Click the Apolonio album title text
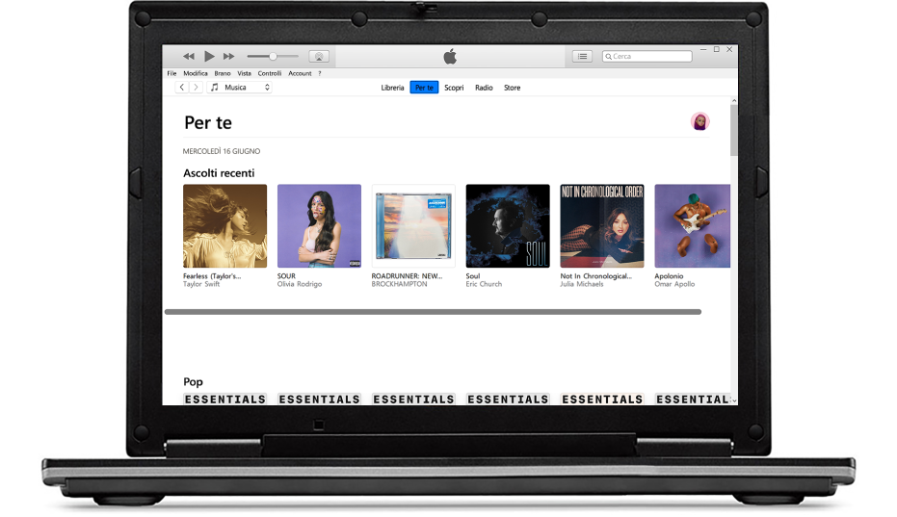The width and height of the screenshot is (897, 517). tap(669, 275)
